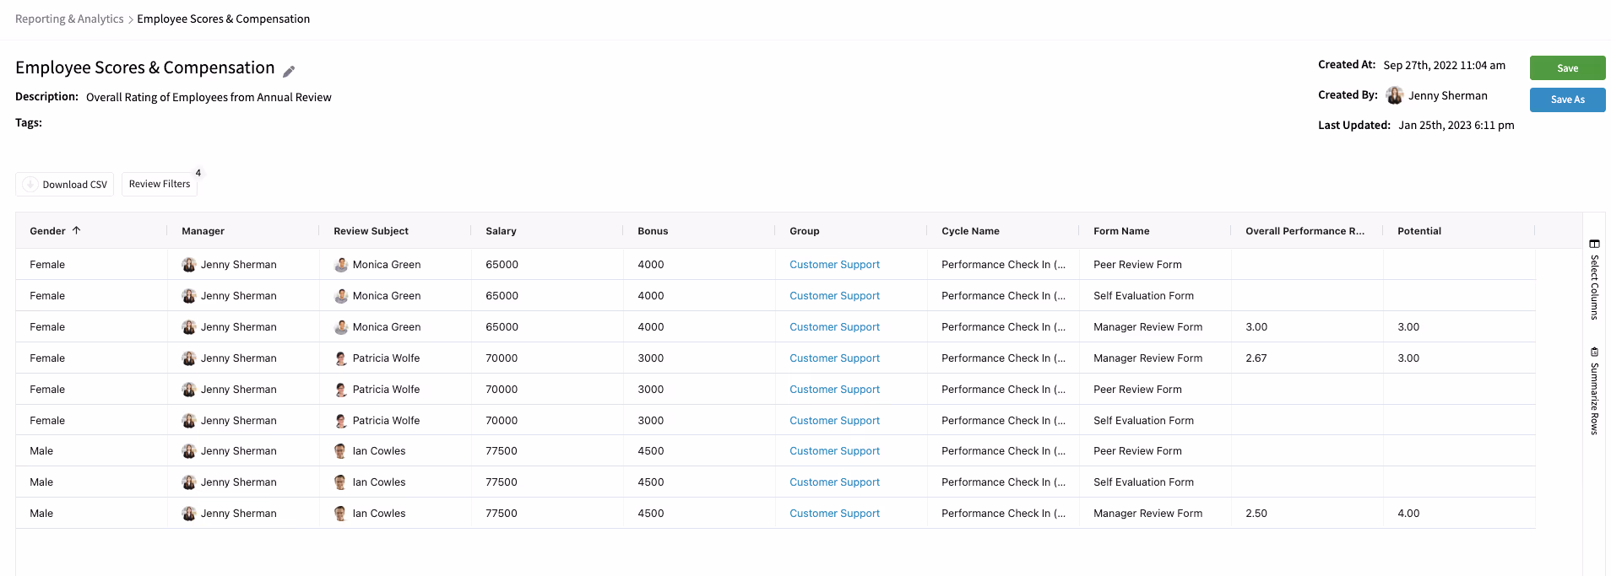The width and height of the screenshot is (1611, 576).
Task: Click the Summarize Rows panel icon
Action: click(1594, 352)
